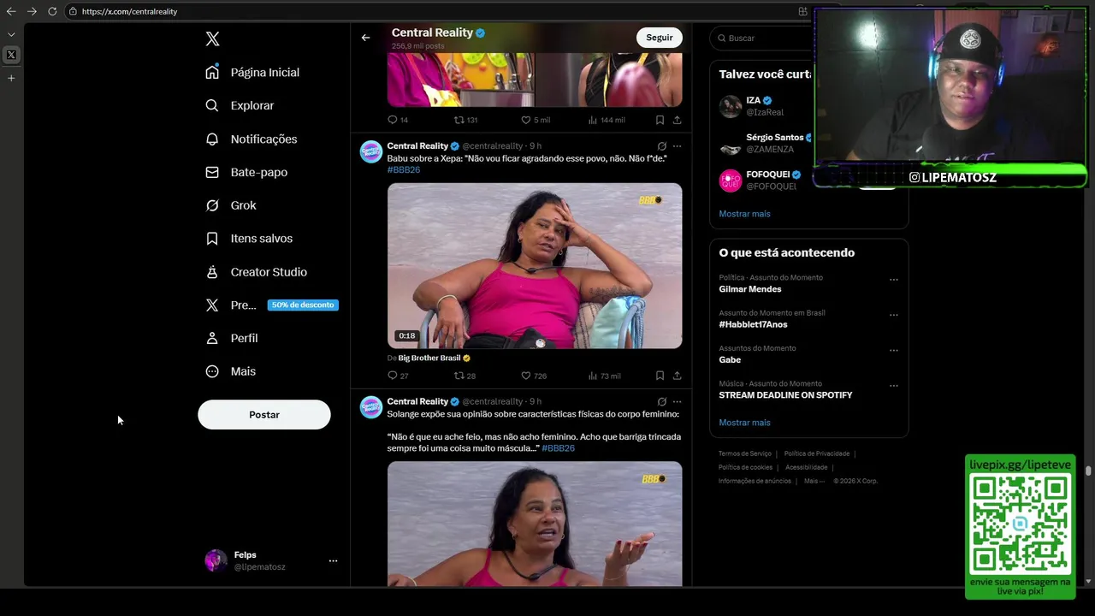
Task: Click Grok icon on Solange post
Action: (661, 401)
